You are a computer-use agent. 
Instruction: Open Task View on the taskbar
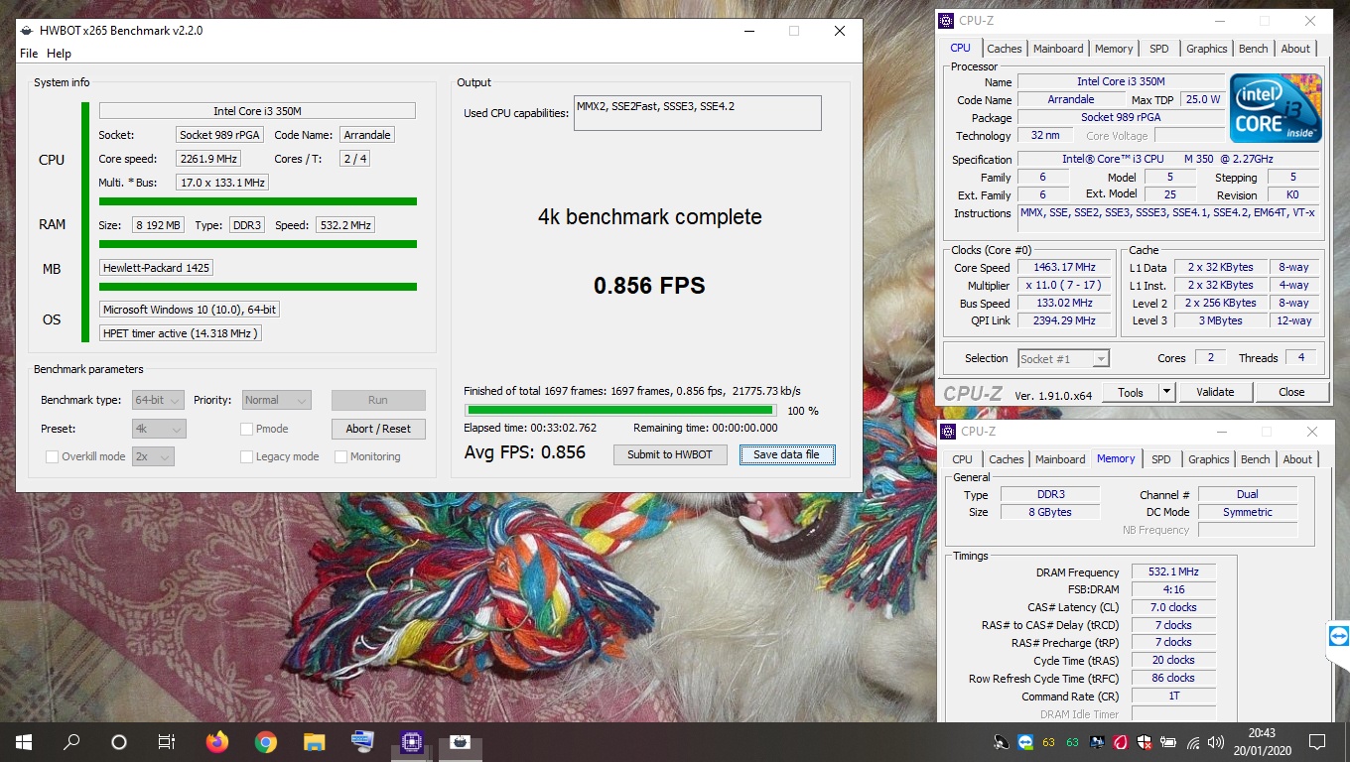click(167, 741)
